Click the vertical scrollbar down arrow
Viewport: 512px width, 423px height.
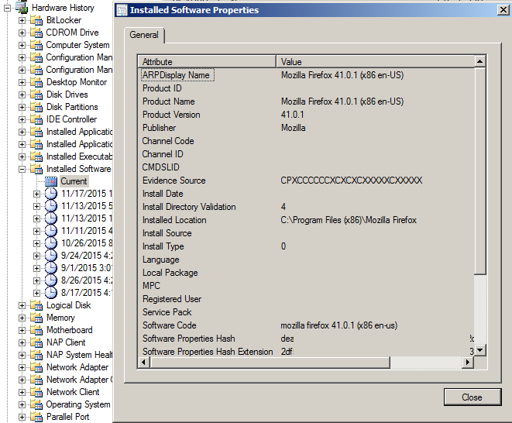tap(479, 350)
